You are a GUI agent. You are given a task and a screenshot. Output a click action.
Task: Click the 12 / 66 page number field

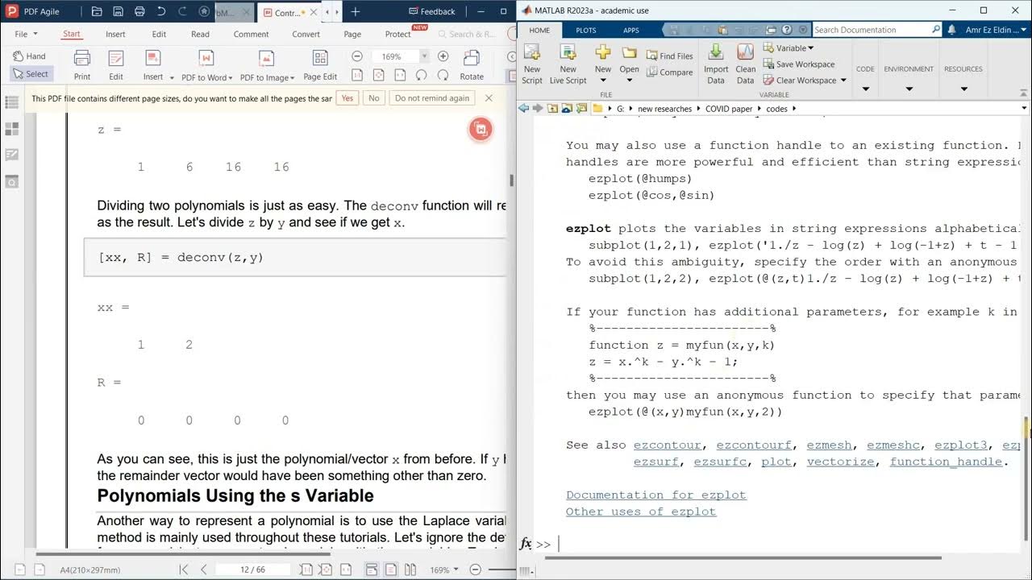click(252, 570)
